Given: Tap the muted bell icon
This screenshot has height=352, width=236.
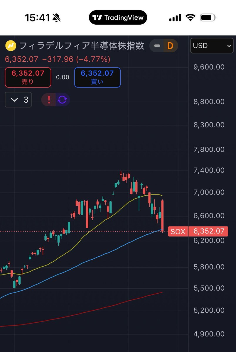Looking at the screenshot, I should tap(56, 18).
